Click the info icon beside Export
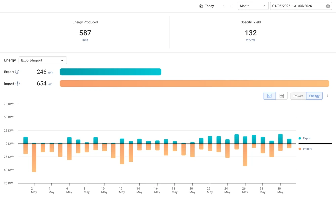The height and width of the screenshot is (201, 336). coord(17,72)
